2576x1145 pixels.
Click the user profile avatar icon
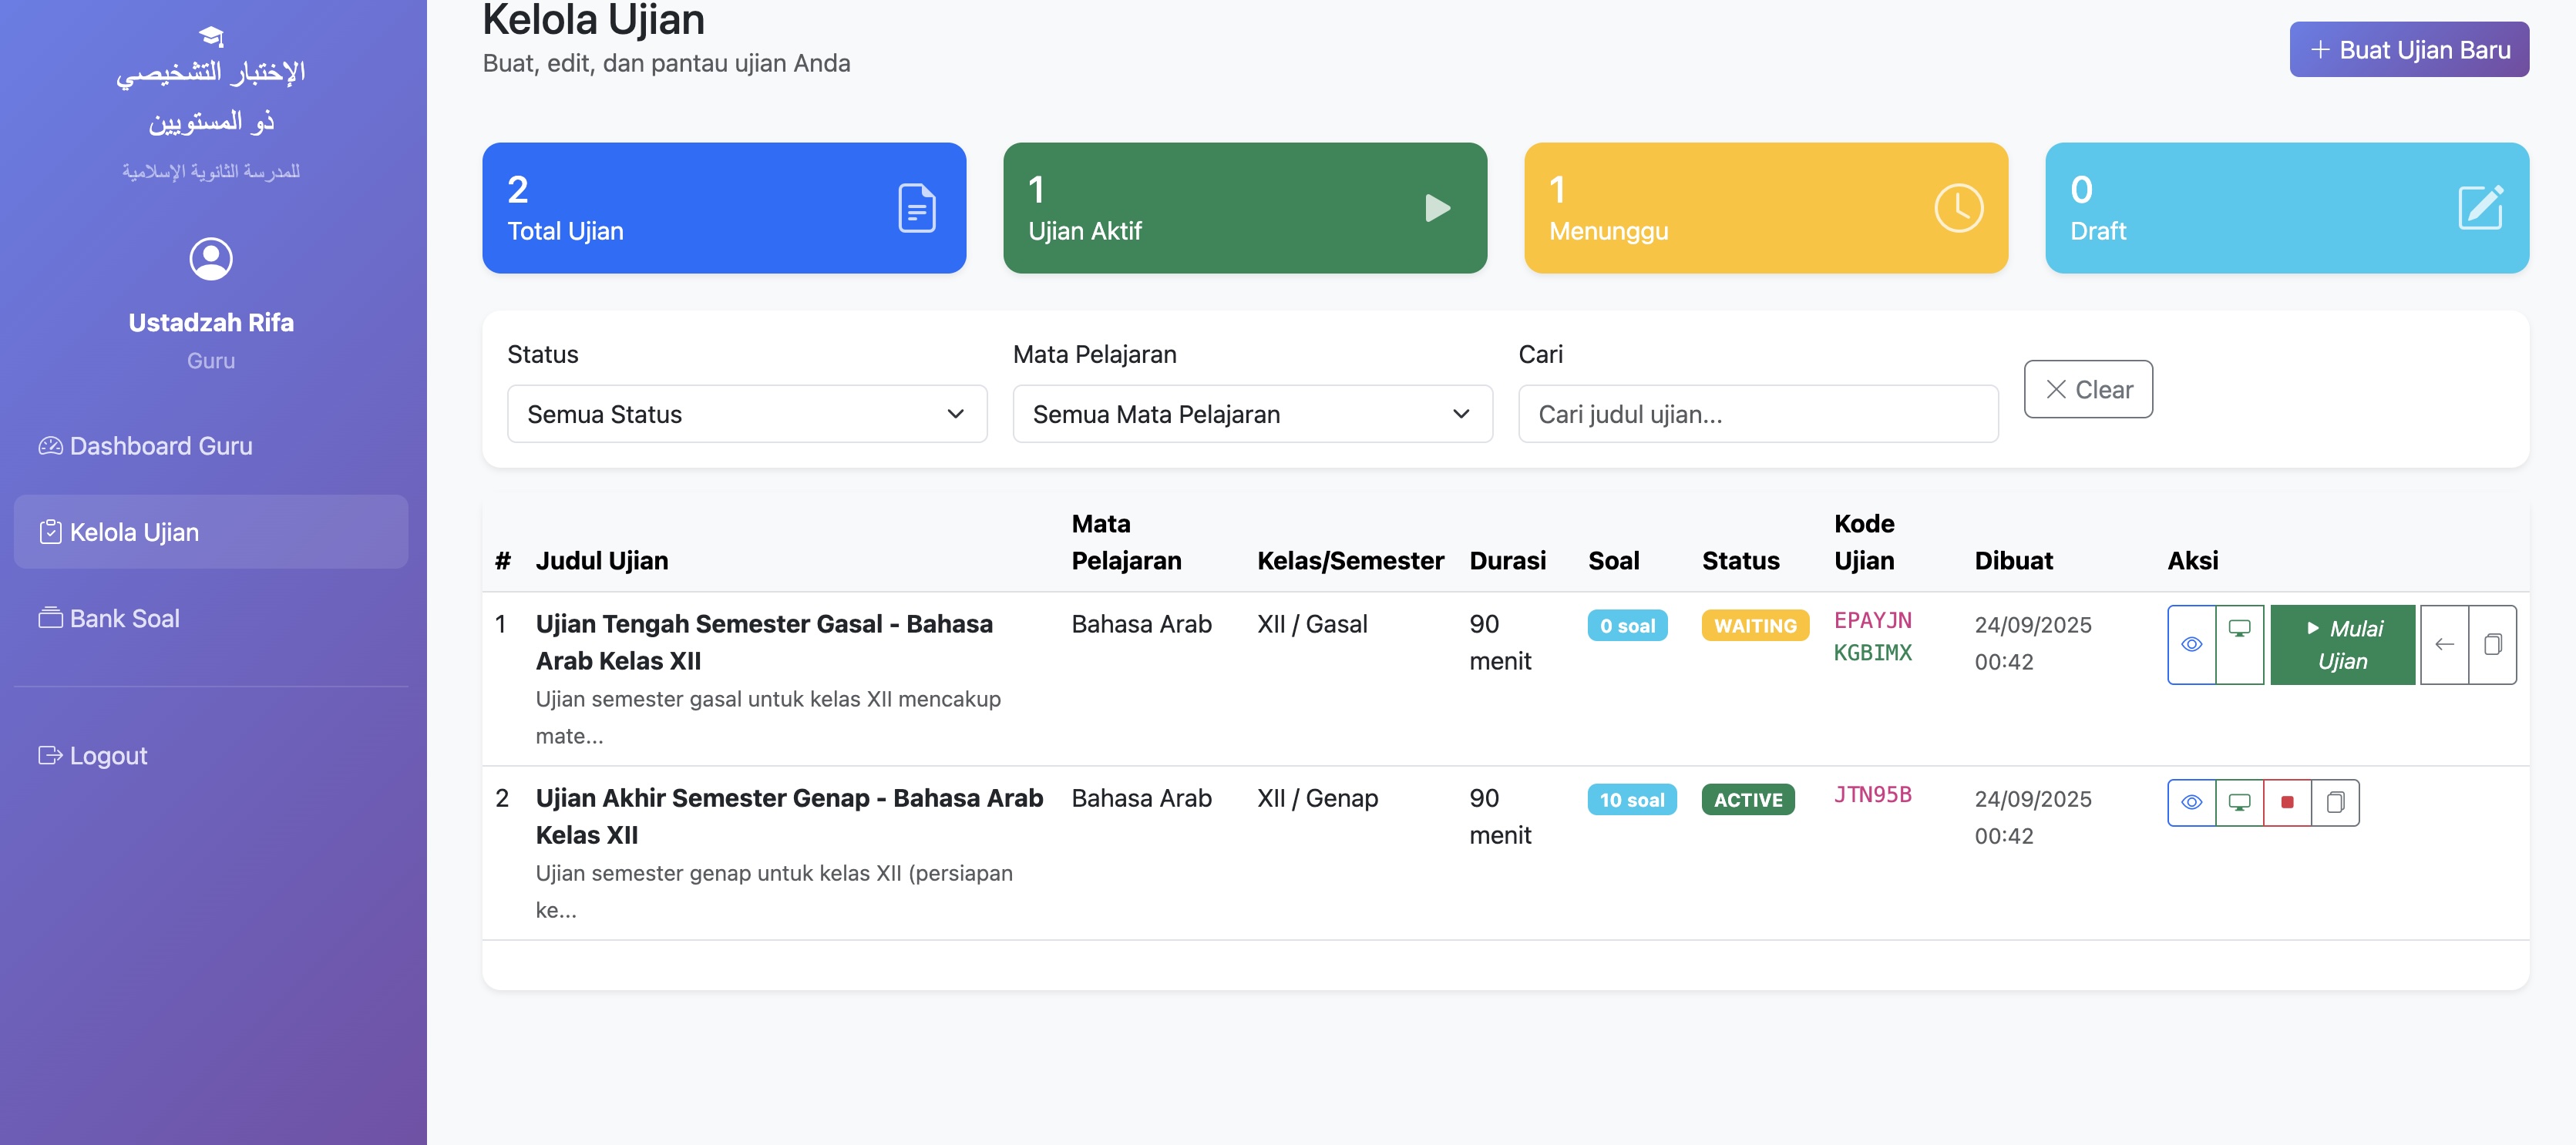pos(211,259)
